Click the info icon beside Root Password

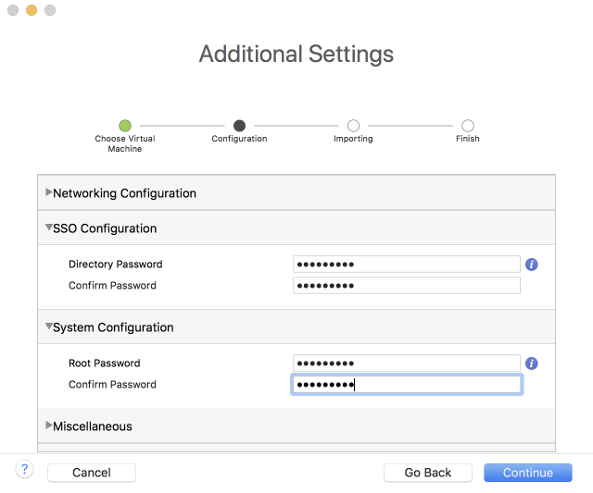[x=532, y=364]
